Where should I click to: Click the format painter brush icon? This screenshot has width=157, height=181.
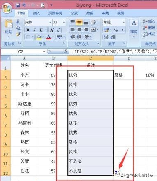click(x=18, y=34)
